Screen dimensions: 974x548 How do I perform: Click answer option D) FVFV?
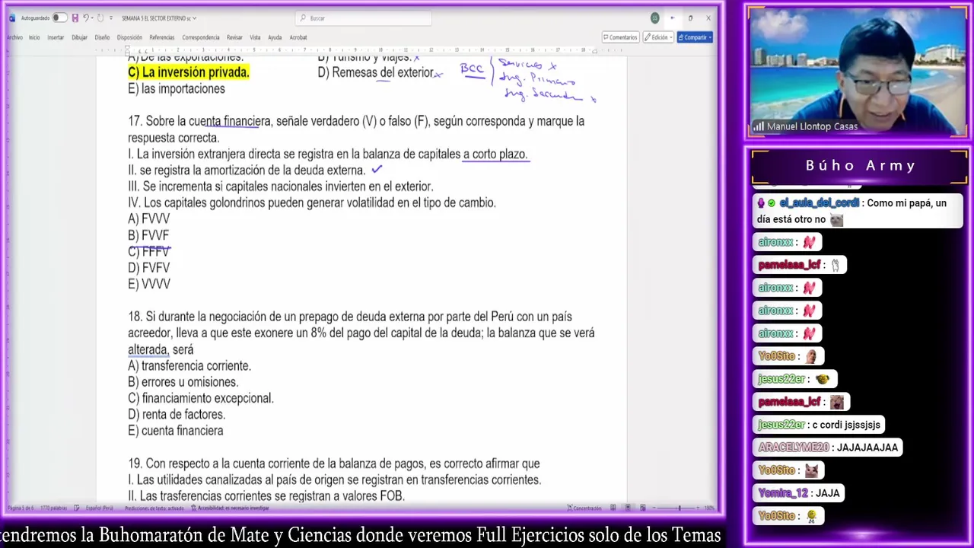[x=149, y=268]
